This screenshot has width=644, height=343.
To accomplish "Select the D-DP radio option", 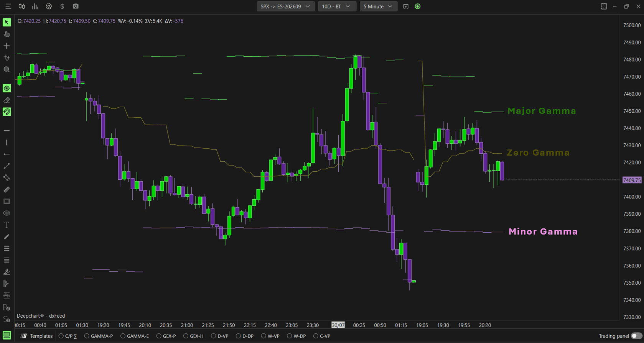I will point(245,336).
